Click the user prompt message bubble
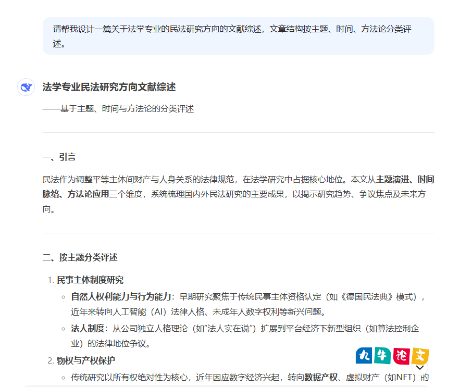The image size is (460, 387). (238, 36)
